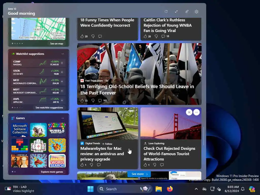
Task: Launch Amazing Word Search game
Action: 57,161
